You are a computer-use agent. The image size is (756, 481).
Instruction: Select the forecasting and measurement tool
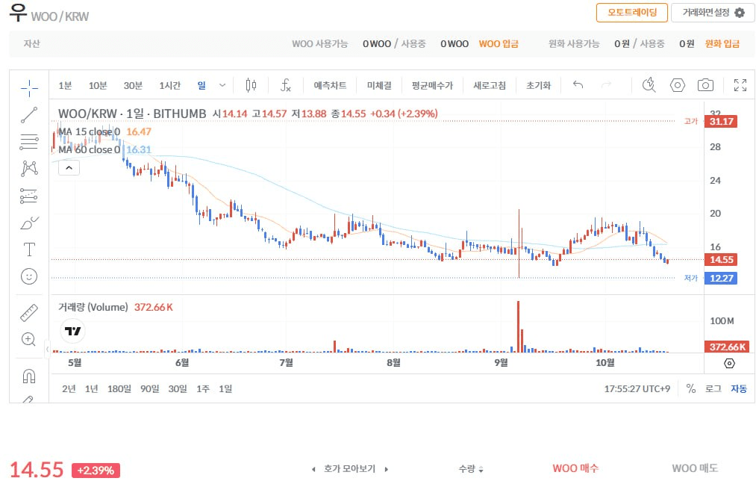pos(29,196)
